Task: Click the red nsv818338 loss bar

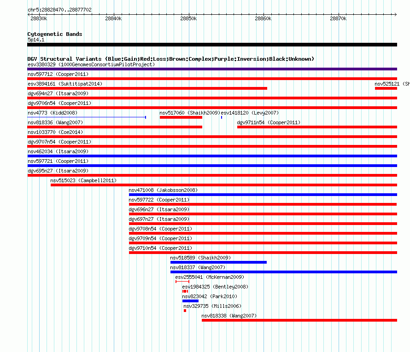Action: [299, 320]
